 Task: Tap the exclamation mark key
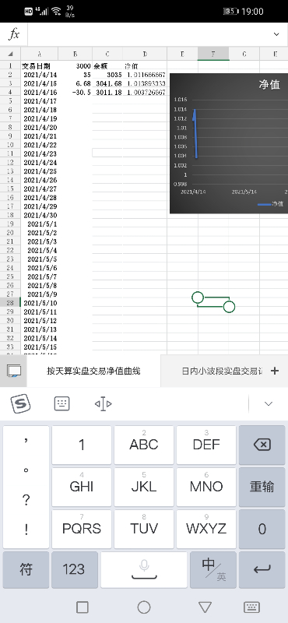26,530
